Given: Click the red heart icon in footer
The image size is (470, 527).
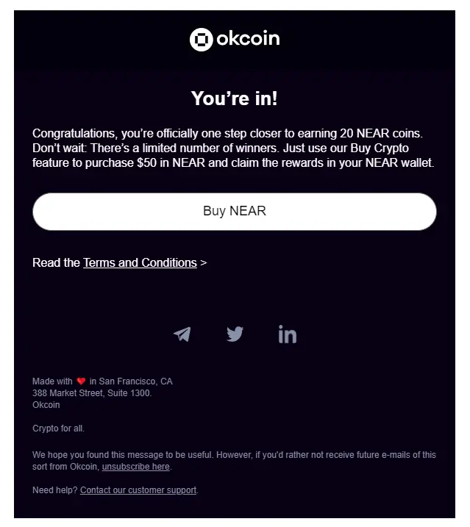Looking at the screenshot, I should [81, 381].
